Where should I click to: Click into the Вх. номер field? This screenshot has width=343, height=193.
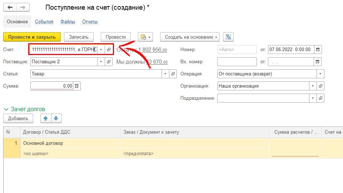[237, 62]
